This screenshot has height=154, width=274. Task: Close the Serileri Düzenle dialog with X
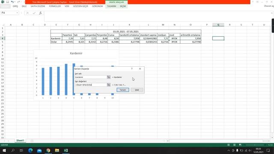140,69
